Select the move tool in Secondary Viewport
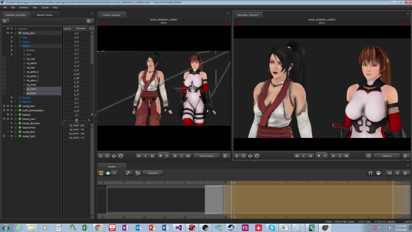Image resolution: width=412 pixels, height=232 pixels. [x=244, y=156]
